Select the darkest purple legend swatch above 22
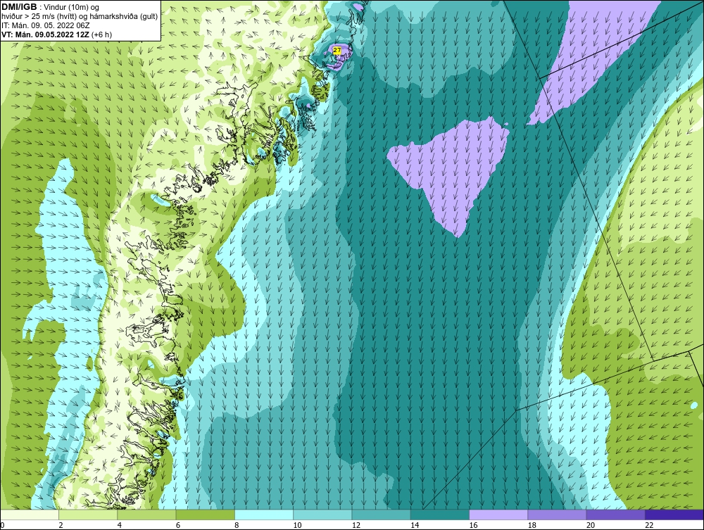This screenshot has height=530, width=704. point(674,515)
